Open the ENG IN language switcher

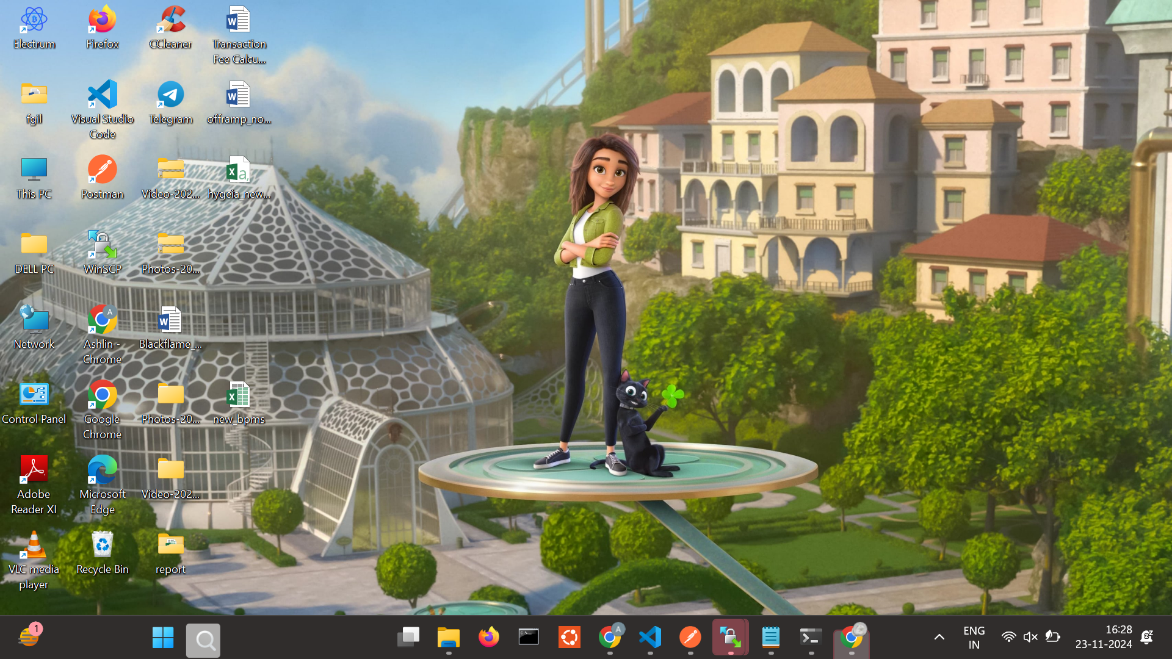(974, 637)
